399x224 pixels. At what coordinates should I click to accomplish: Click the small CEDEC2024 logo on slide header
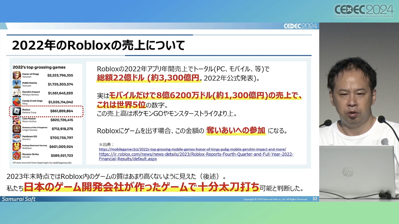click(x=300, y=26)
